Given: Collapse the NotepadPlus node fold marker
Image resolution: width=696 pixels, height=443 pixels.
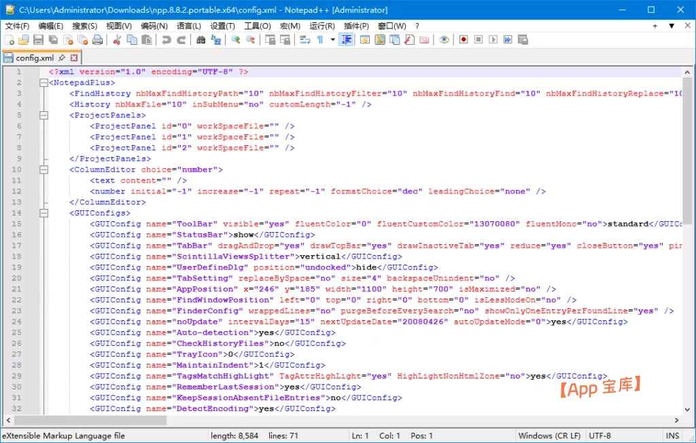Looking at the screenshot, I should pos(44,83).
